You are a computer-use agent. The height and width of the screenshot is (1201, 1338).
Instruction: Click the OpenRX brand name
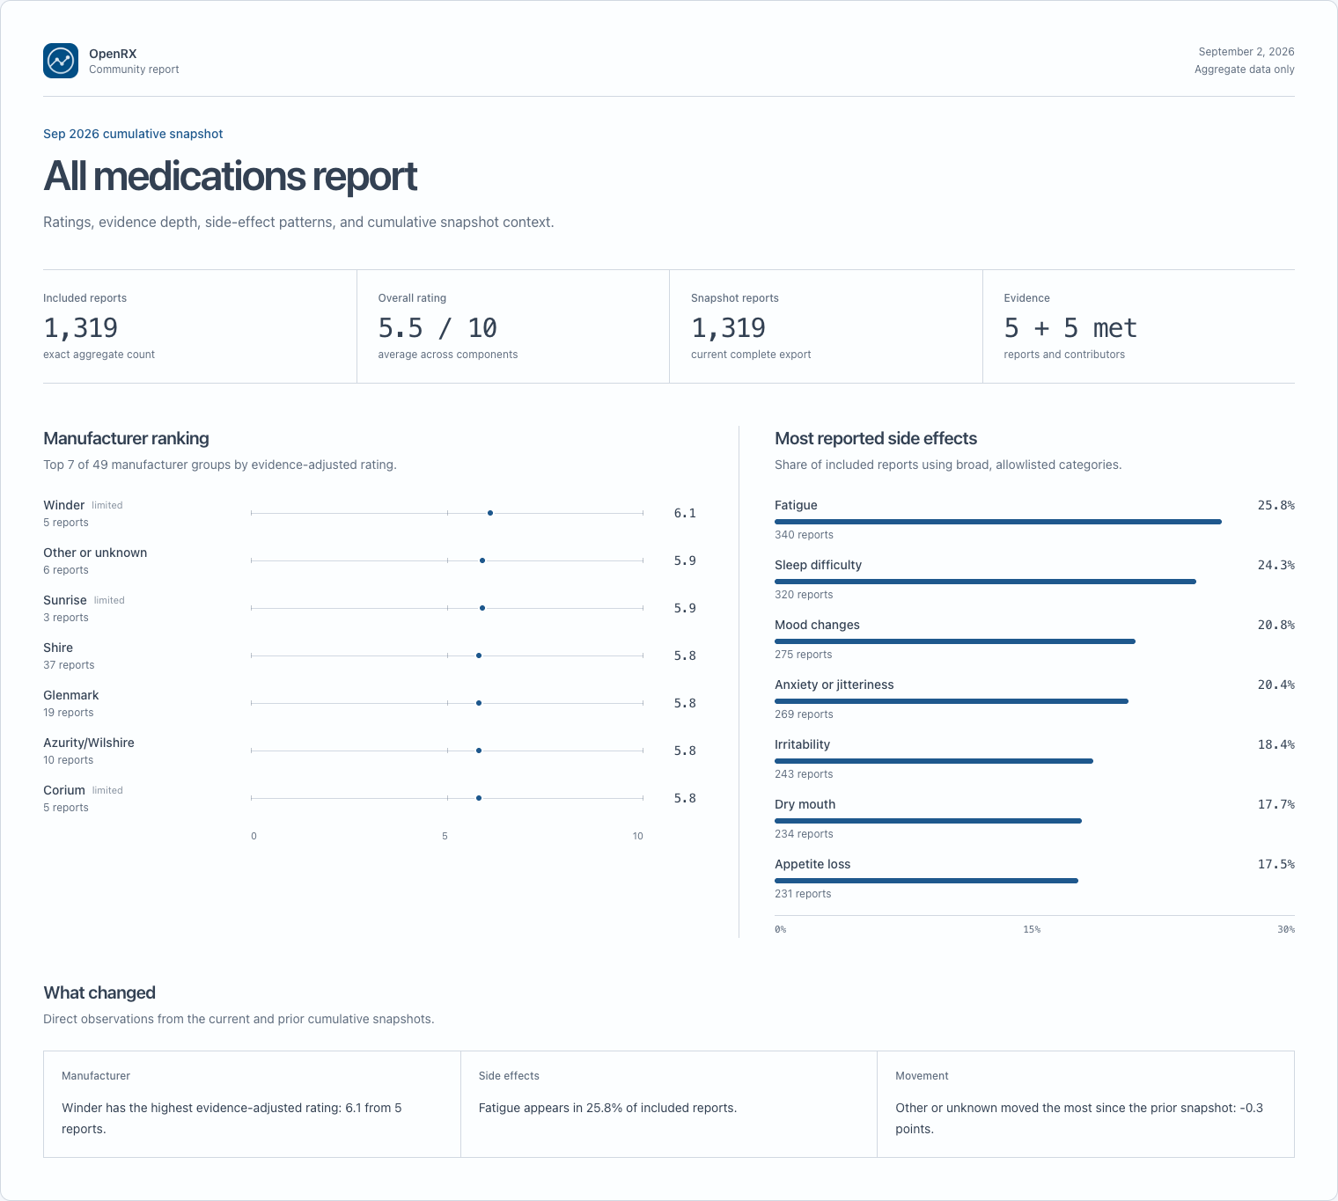113,54
